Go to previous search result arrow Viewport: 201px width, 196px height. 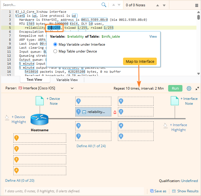coord(113,5)
